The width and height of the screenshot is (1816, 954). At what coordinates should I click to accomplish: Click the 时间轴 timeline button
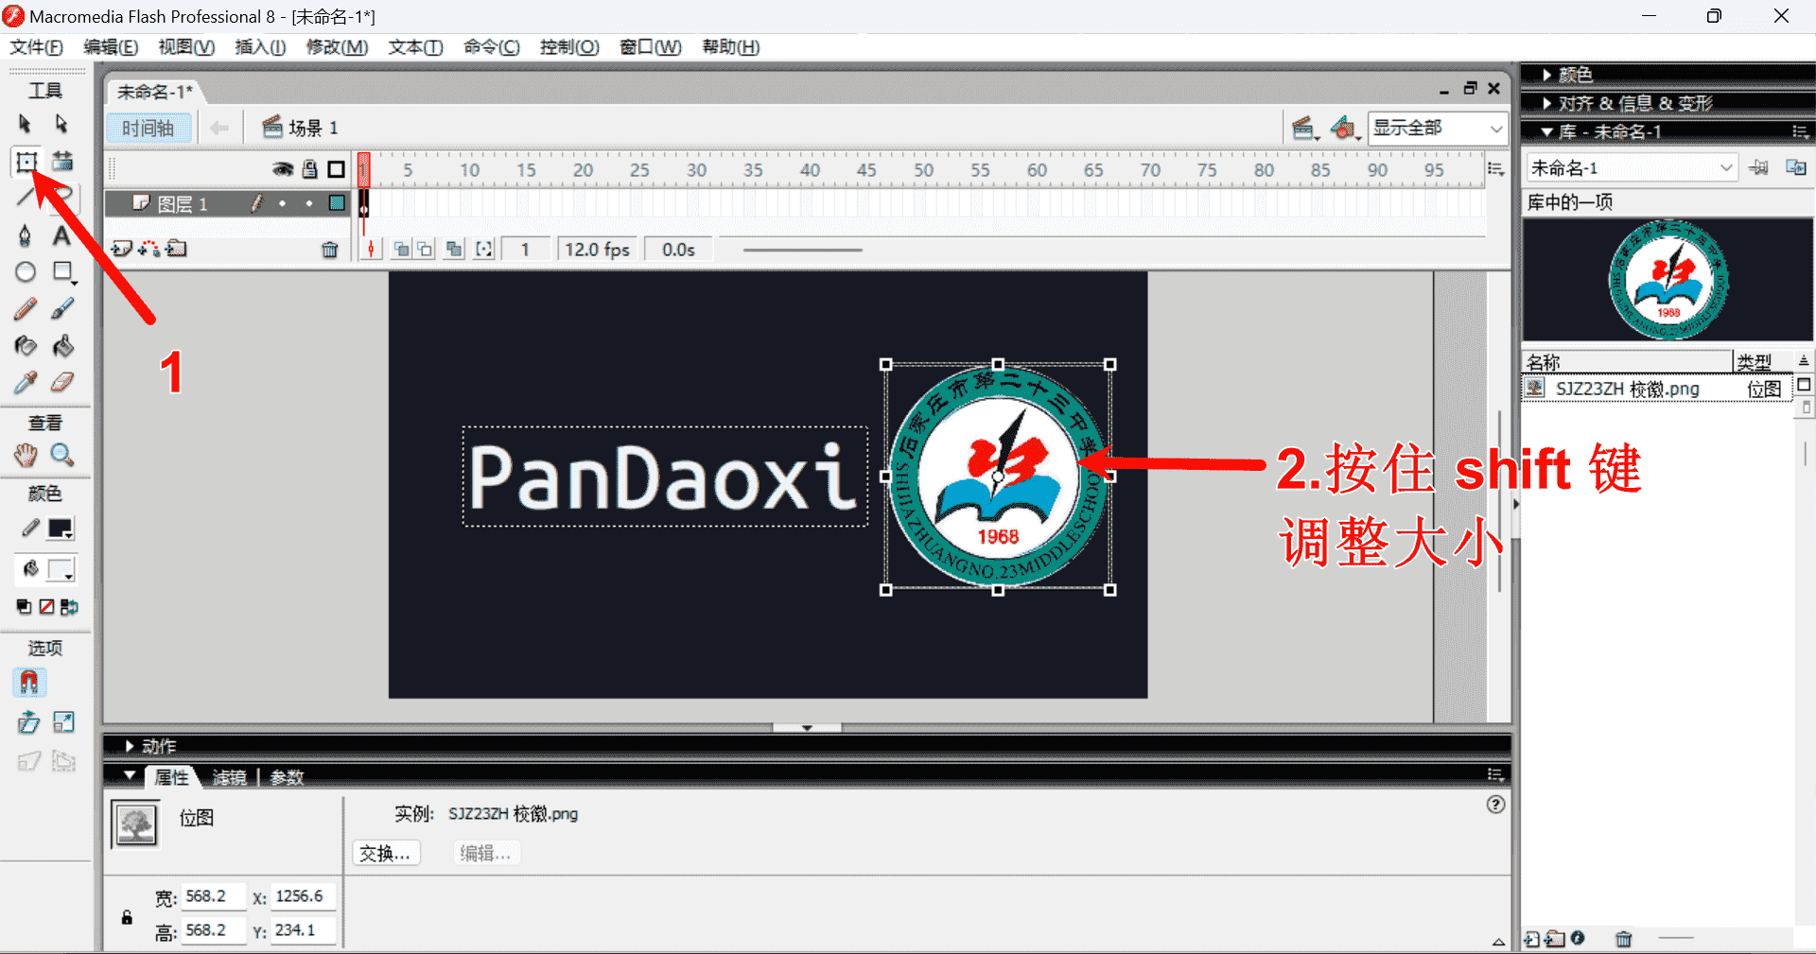coord(148,128)
